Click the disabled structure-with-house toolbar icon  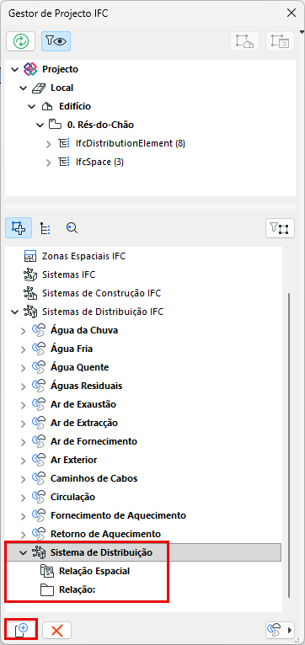(244, 41)
